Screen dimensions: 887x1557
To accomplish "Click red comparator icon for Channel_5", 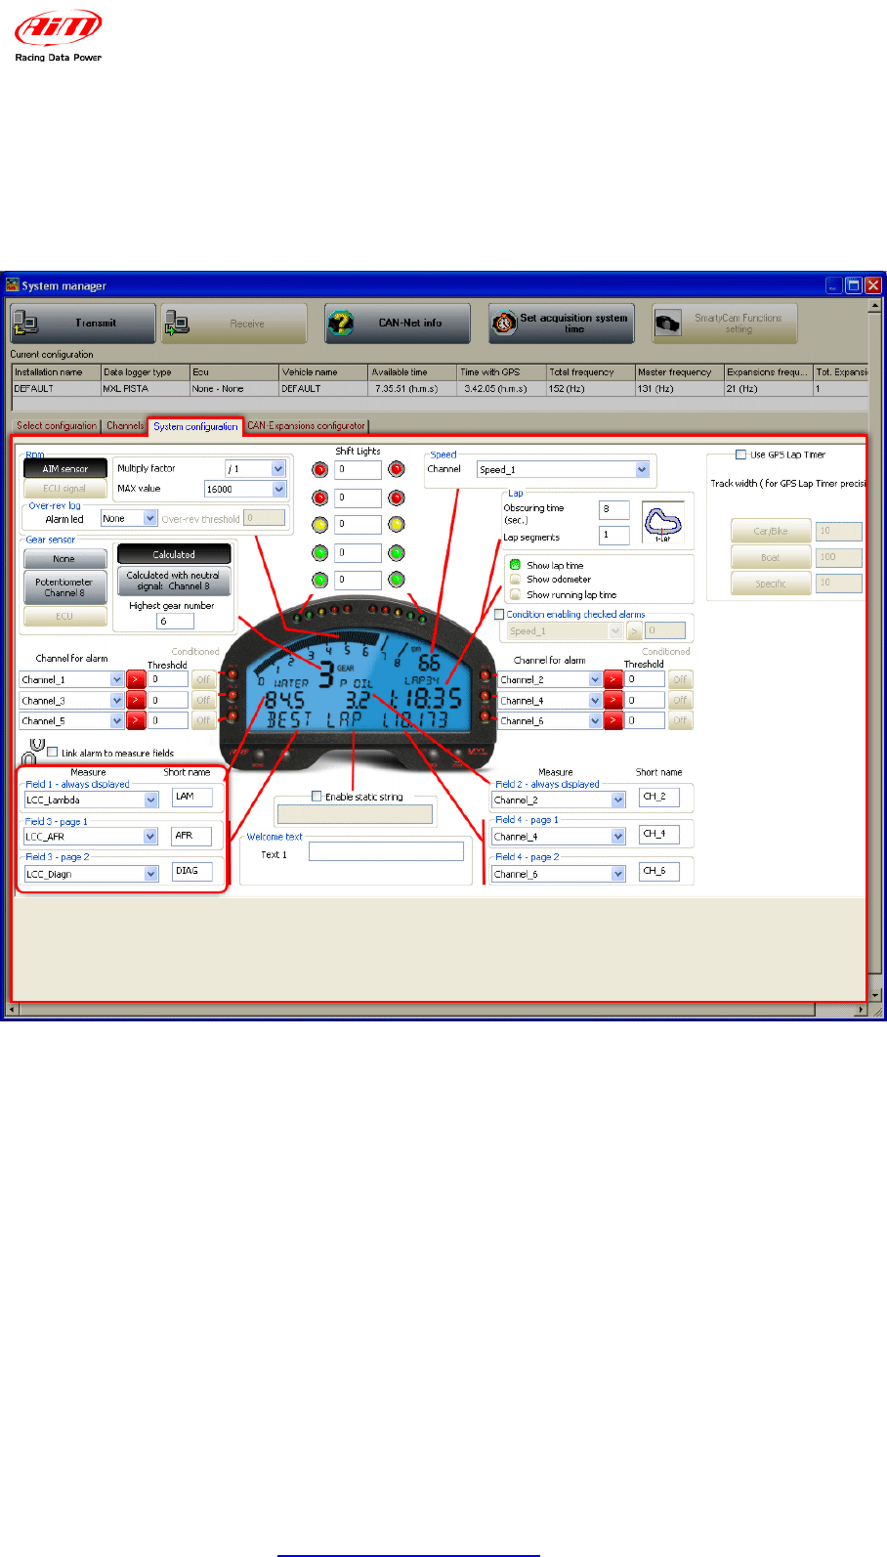I will (x=136, y=721).
